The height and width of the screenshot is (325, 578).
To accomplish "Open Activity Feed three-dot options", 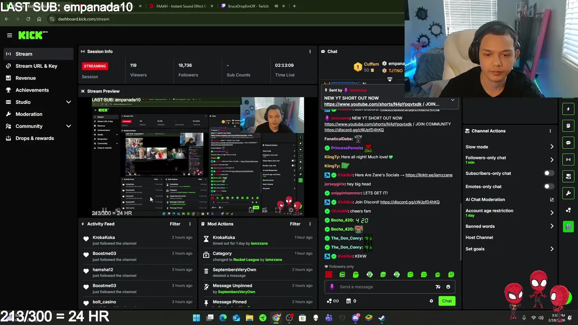I will tap(190, 224).
